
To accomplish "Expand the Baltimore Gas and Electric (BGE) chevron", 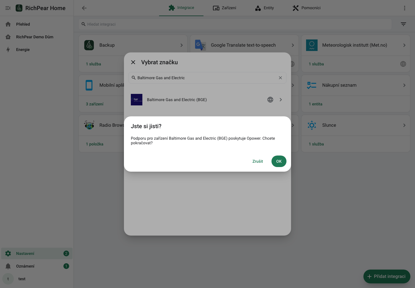I will (x=281, y=100).
